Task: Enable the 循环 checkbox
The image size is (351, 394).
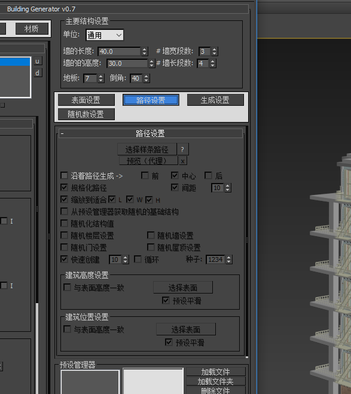Action: tap(138, 259)
